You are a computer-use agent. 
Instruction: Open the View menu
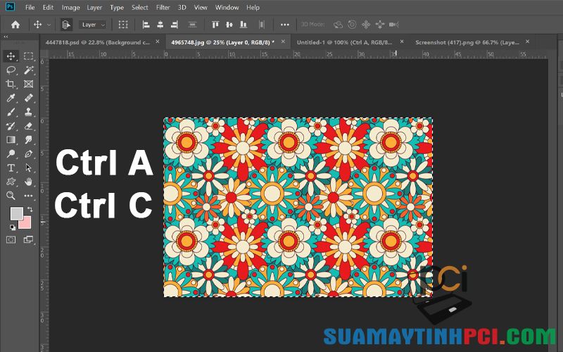coord(201,7)
